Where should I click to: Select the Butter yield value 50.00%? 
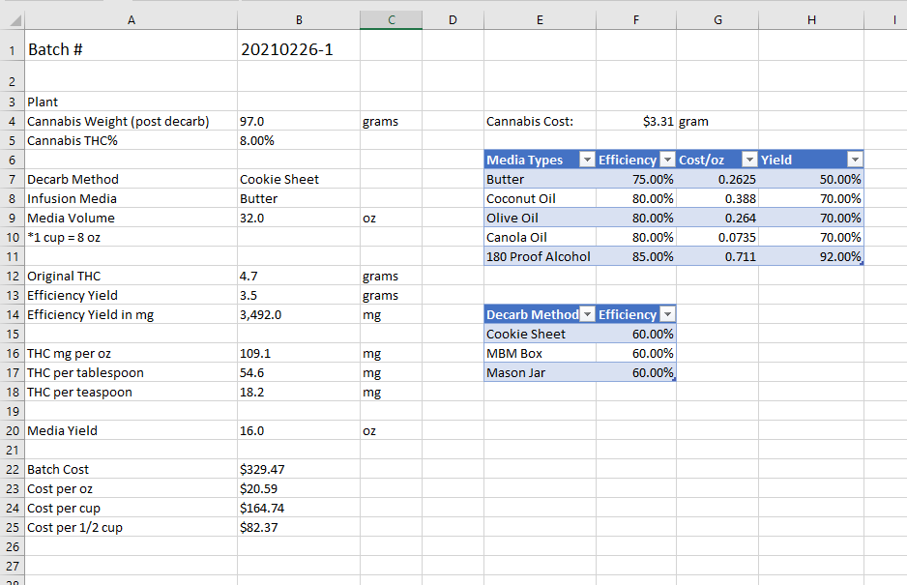click(x=811, y=180)
